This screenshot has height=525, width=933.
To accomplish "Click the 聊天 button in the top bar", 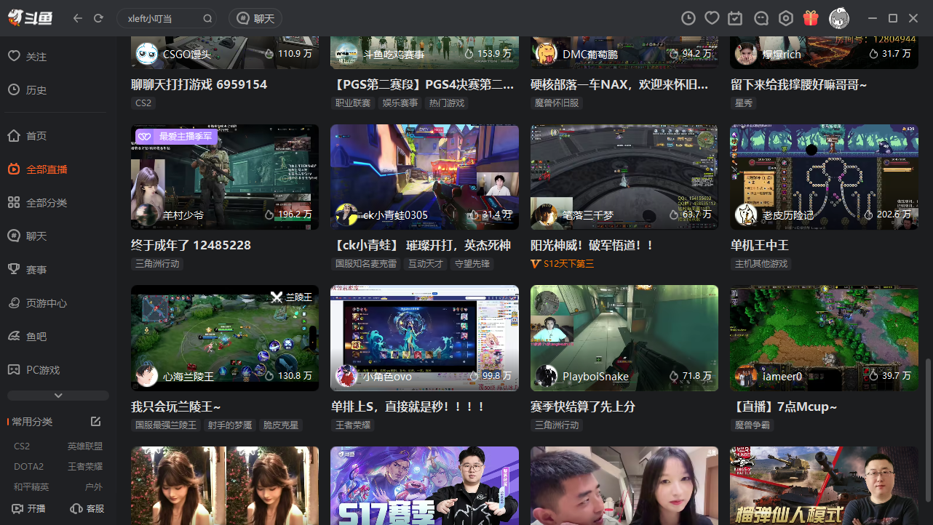I will [255, 18].
